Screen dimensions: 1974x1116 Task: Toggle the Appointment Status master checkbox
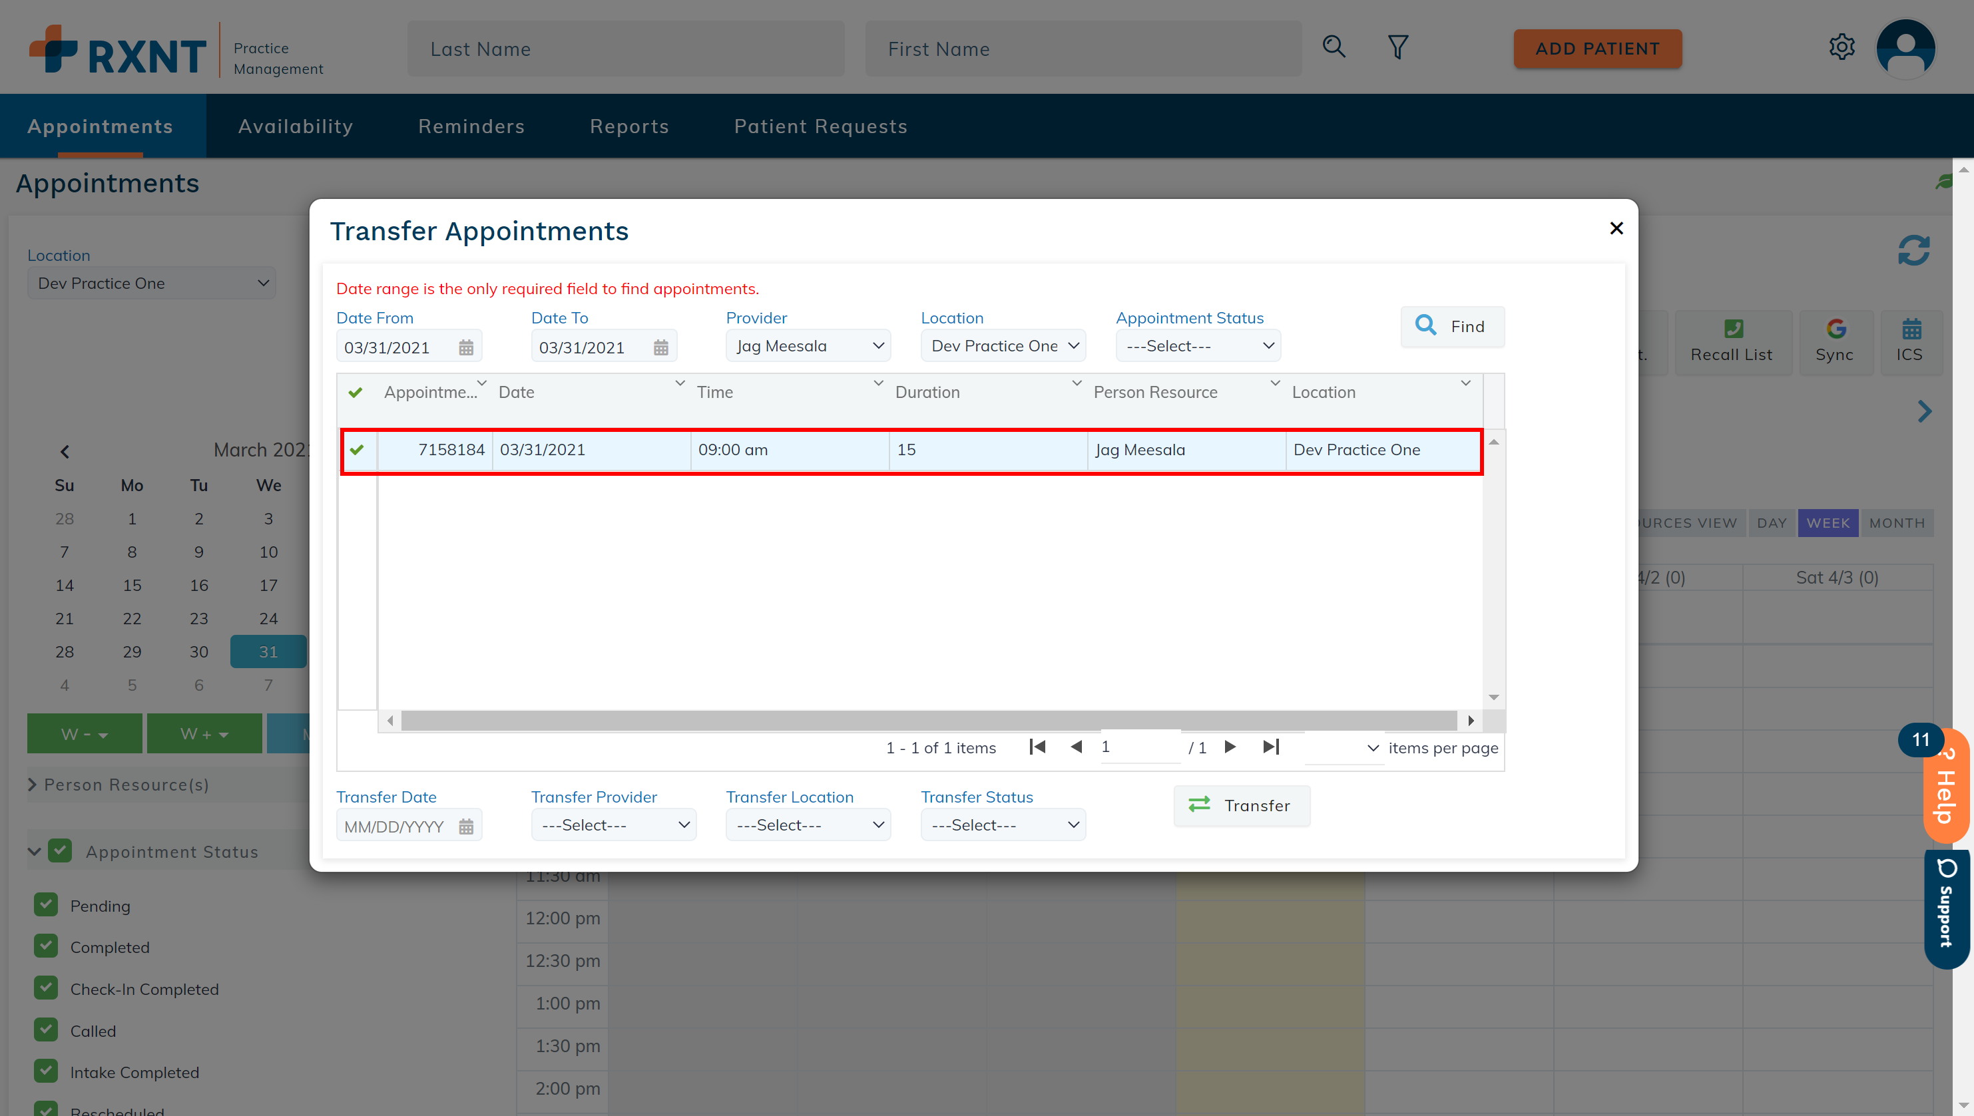click(x=60, y=850)
